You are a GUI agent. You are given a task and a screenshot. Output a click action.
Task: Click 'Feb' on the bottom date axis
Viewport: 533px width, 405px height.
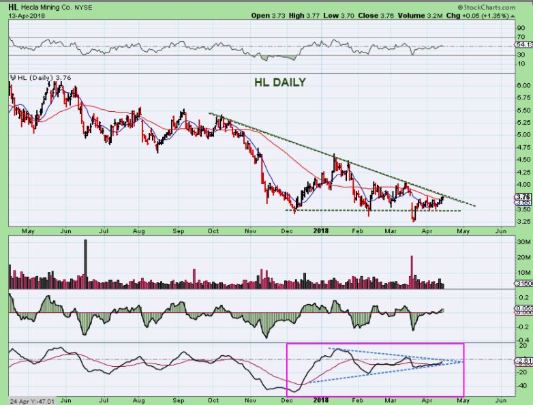[357, 400]
